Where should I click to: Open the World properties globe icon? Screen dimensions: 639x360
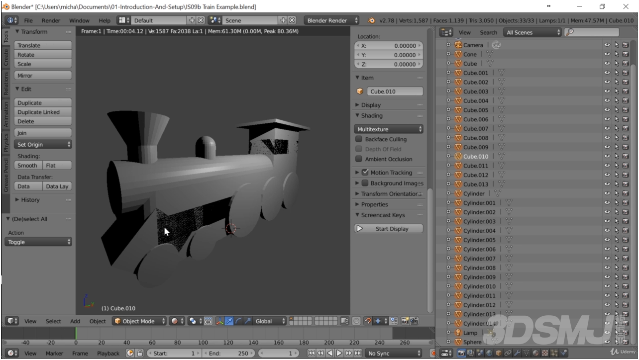[x=489, y=353]
